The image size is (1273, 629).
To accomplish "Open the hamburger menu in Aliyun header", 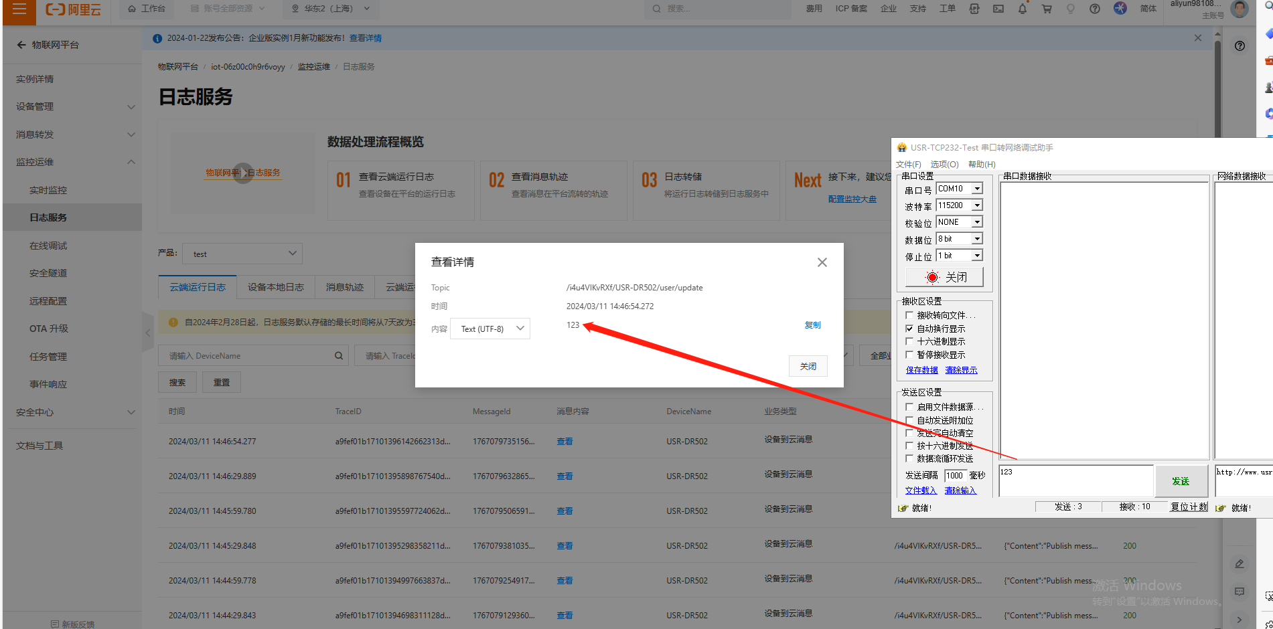I will coord(19,9).
